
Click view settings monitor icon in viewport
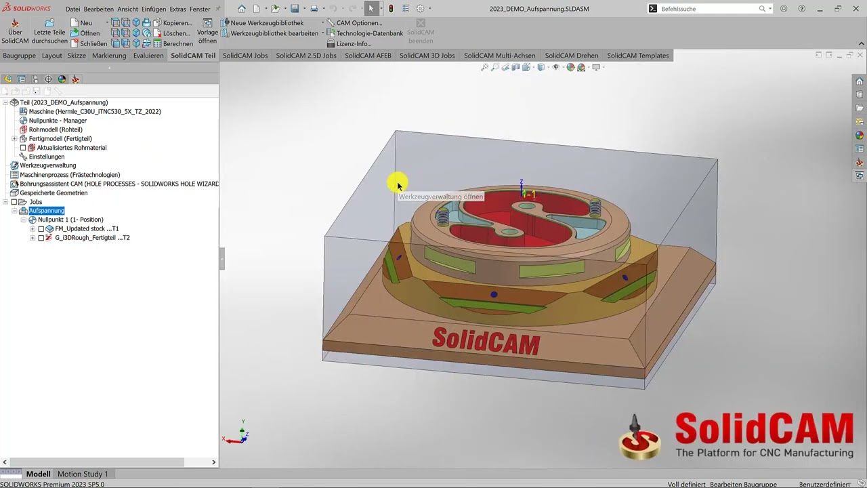[x=596, y=67]
